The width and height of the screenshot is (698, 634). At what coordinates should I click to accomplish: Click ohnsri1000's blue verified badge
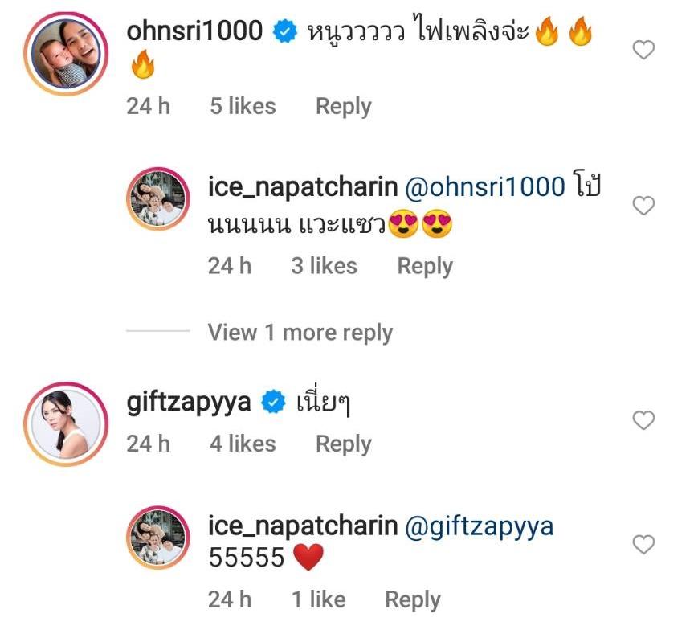pos(282,33)
